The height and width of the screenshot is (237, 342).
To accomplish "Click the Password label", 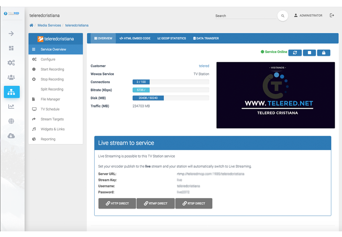I will 106,192.
